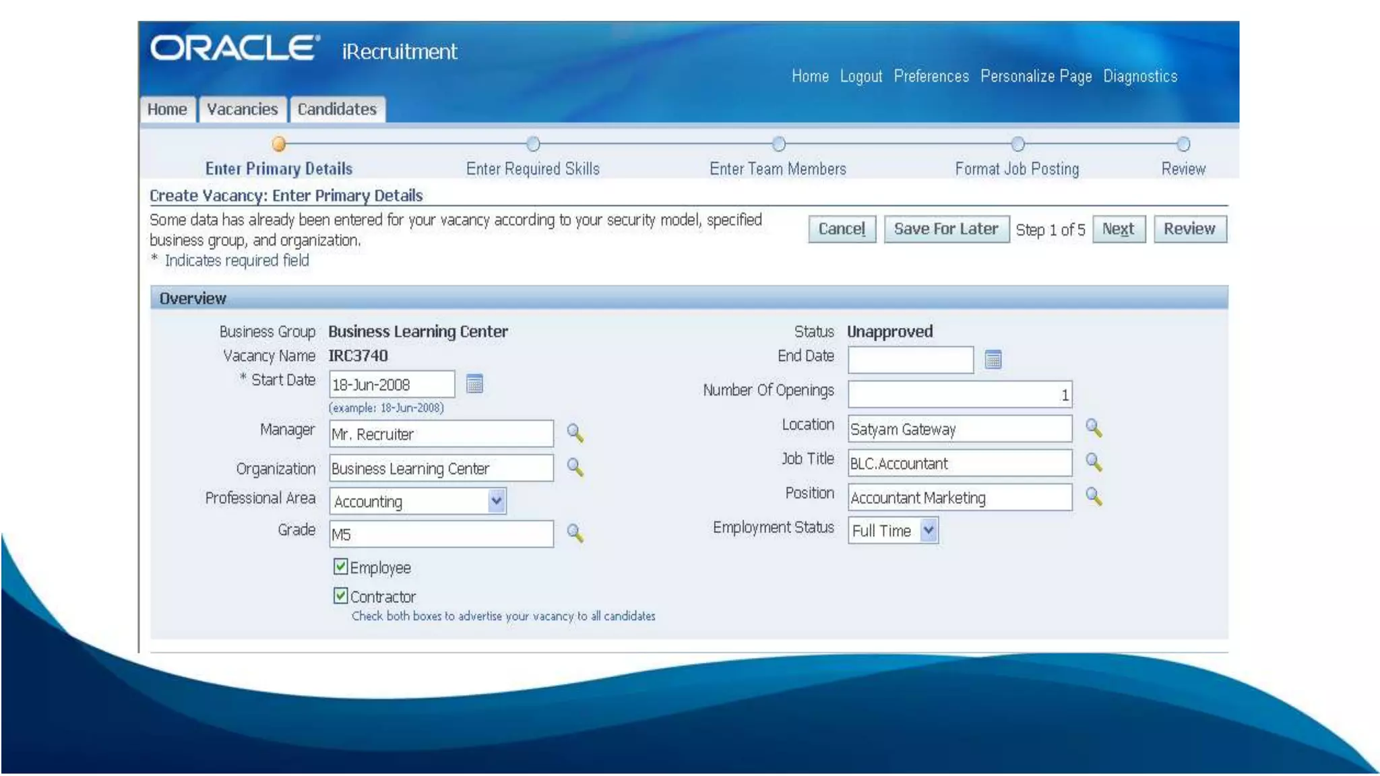Expand the Professional Area dropdown
Screen dimensions: 1380x776
(x=497, y=500)
